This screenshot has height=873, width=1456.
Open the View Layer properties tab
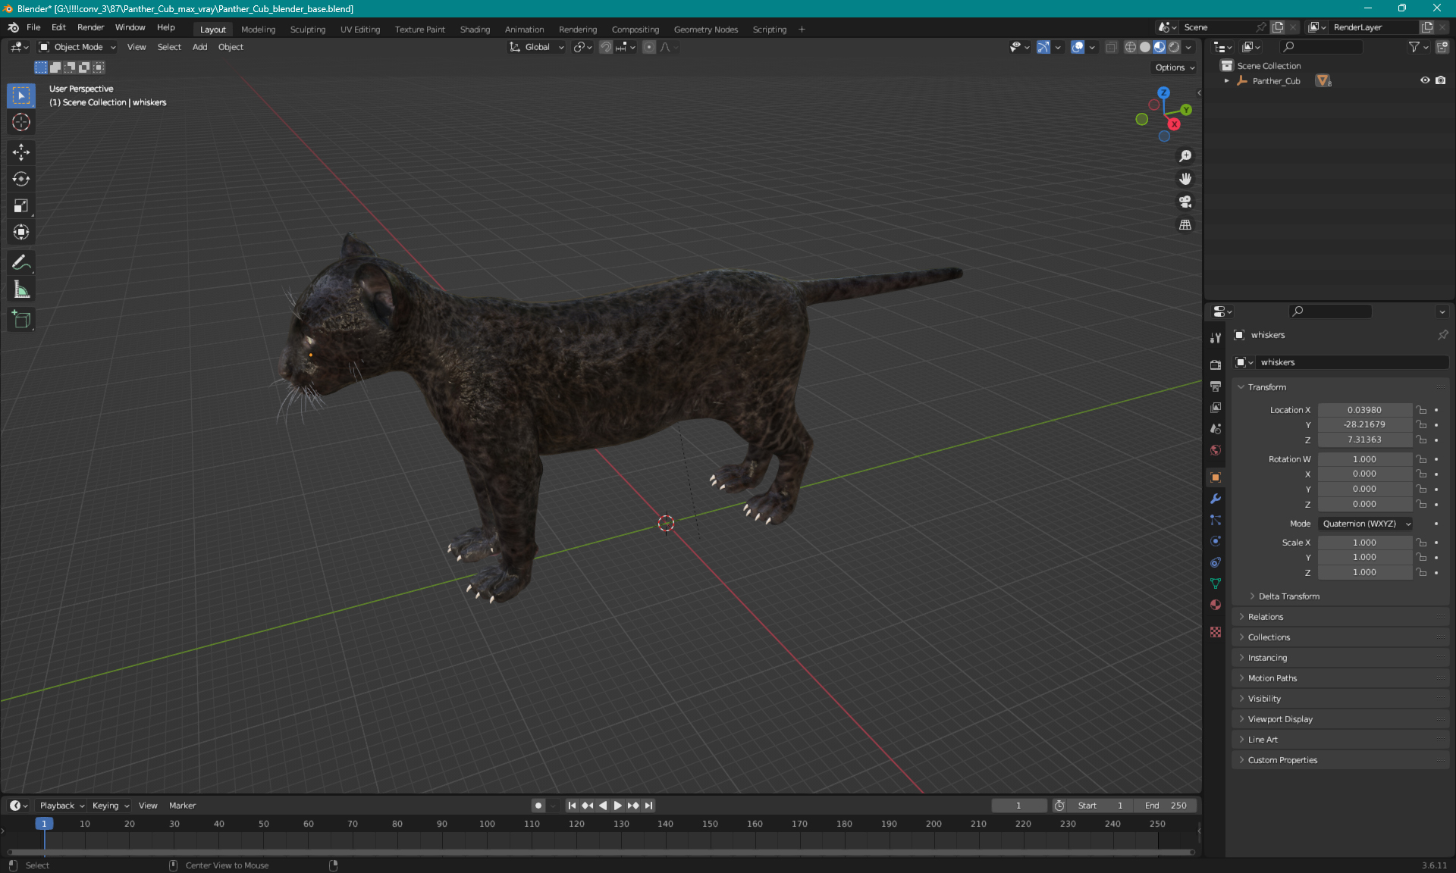[1216, 407]
